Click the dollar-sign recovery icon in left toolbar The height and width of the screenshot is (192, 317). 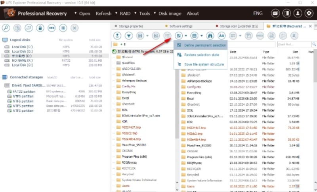(x=17, y=28)
